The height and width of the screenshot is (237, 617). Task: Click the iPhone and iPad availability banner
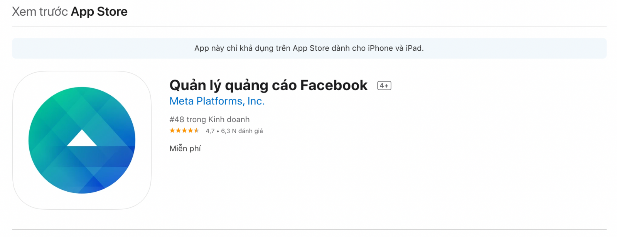(x=309, y=48)
